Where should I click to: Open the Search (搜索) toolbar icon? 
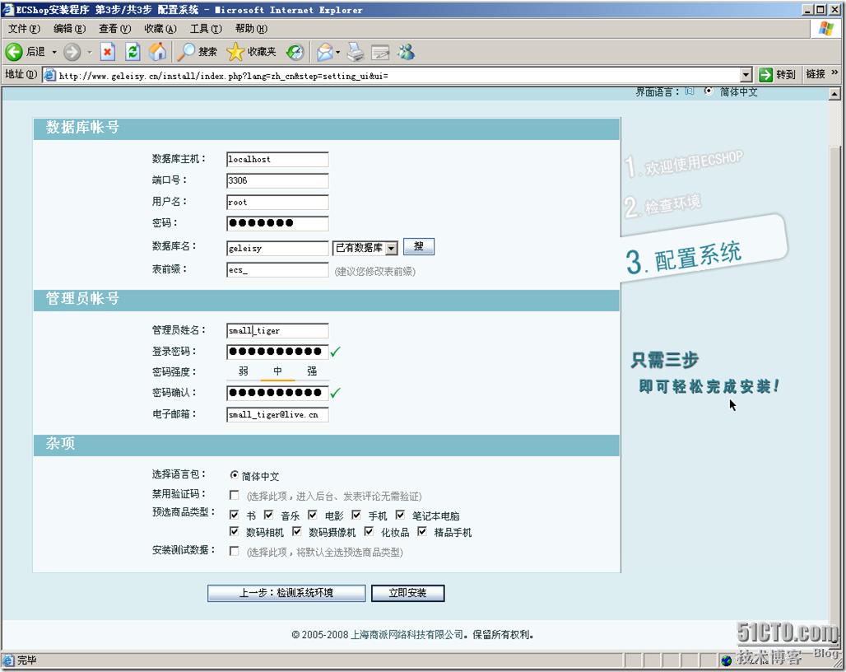[186, 52]
